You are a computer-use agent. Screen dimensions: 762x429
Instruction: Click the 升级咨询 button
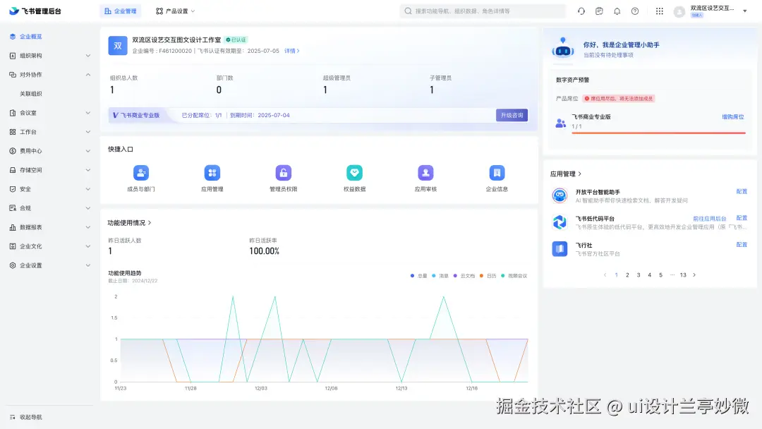[x=512, y=115]
